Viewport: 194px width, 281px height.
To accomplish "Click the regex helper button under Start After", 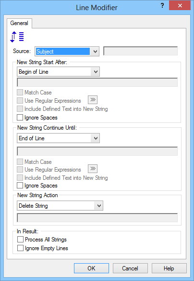I will [x=93, y=100].
